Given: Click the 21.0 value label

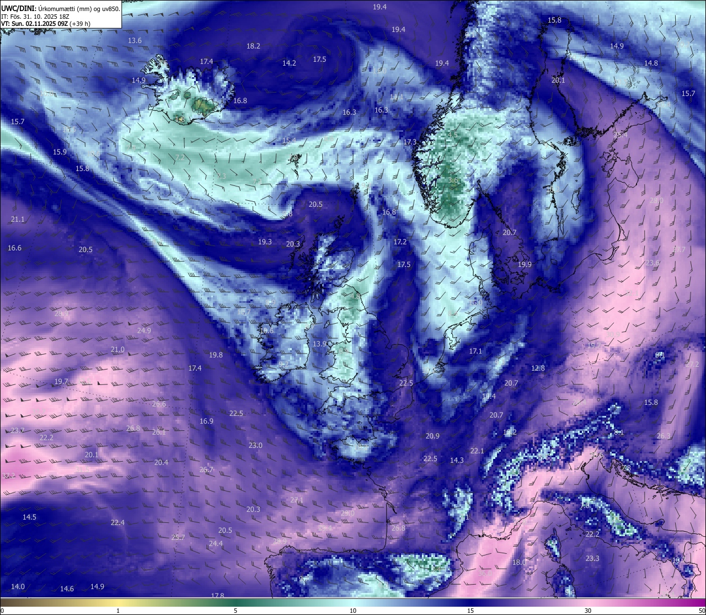Looking at the screenshot, I should [x=117, y=350].
